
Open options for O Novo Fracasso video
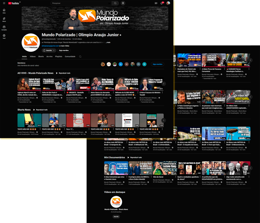(x=162, y=93)
